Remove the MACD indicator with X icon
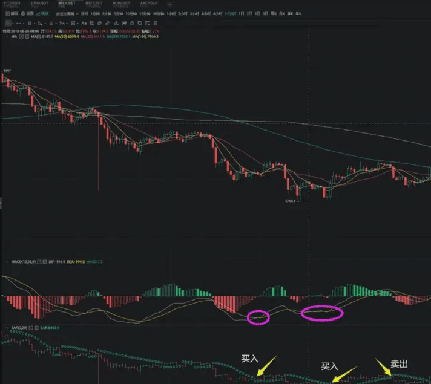 pos(45,262)
